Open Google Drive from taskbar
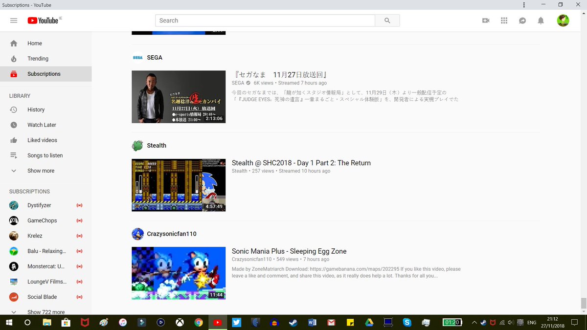The height and width of the screenshot is (330, 587). (x=369, y=323)
